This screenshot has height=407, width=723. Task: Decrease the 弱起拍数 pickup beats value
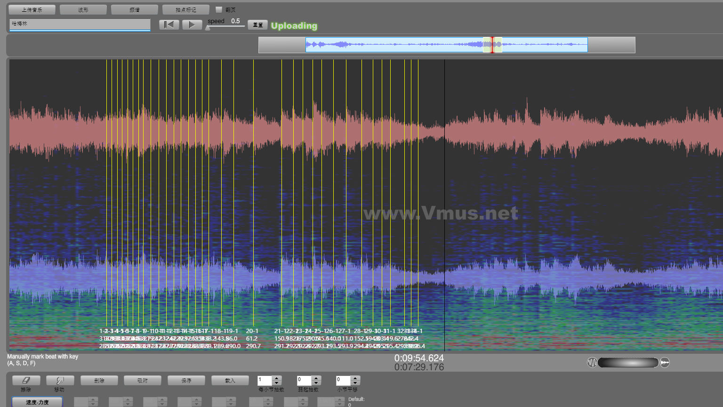pyautogui.click(x=316, y=383)
